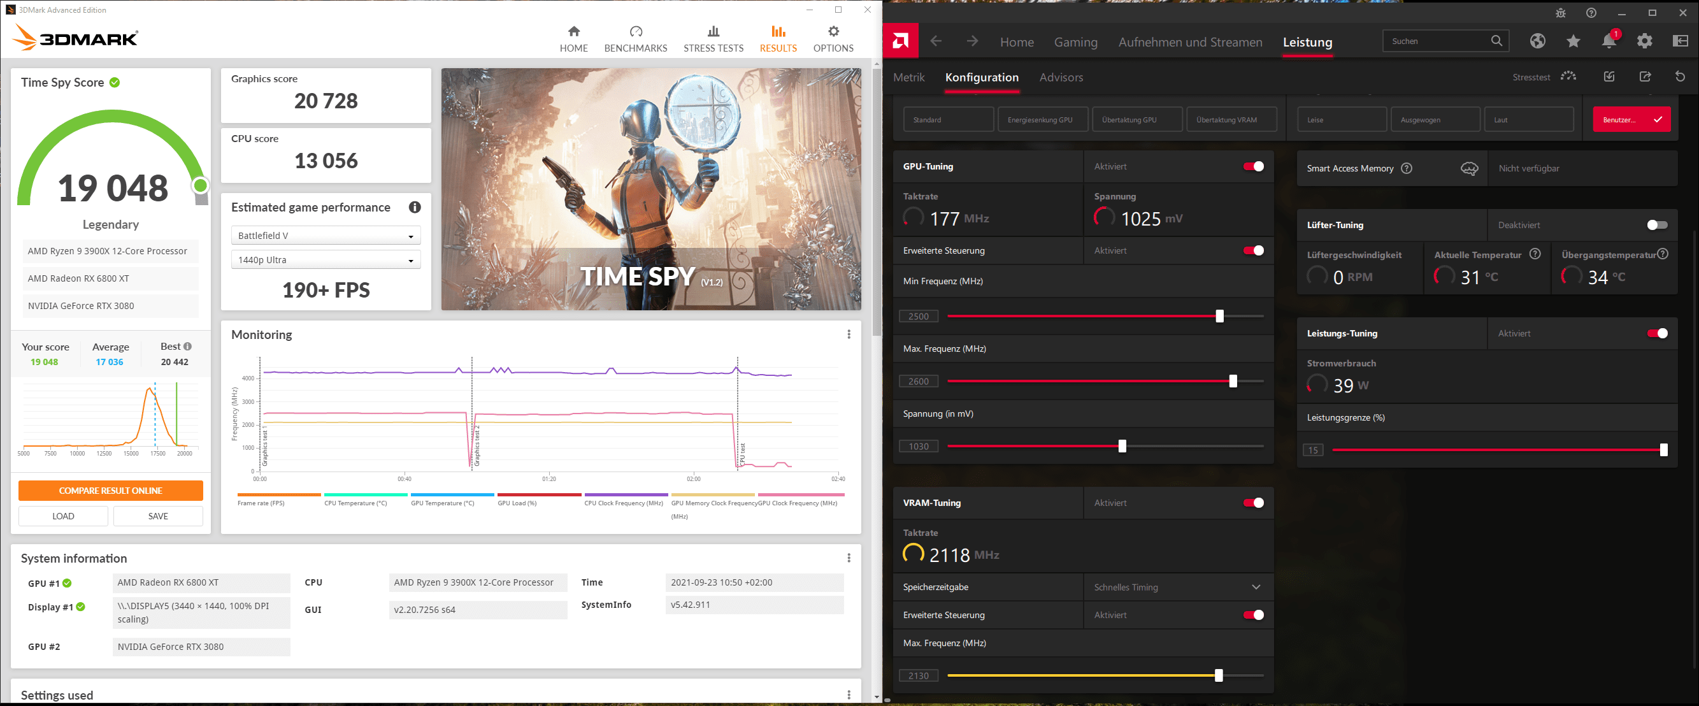Turn off the VRAM-Tuning toggle
The image size is (1699, 706).
tap(1253, 503)
